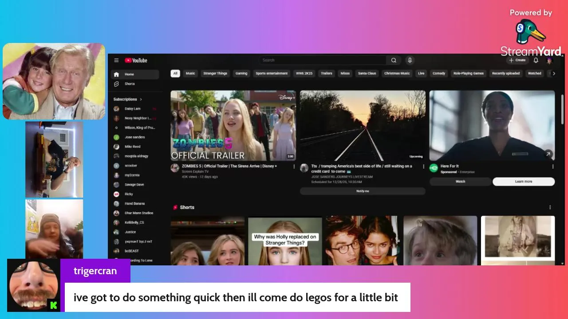Select the Mixes filter chip
This screenshot has height=319, width=568.
pyautogui.click(x=345, y=74)
